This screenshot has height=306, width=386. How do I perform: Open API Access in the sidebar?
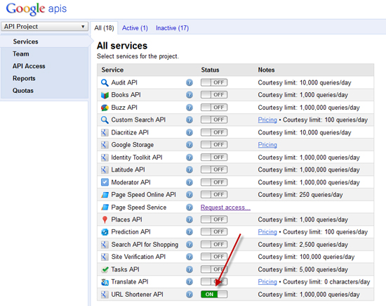(29, 66)
